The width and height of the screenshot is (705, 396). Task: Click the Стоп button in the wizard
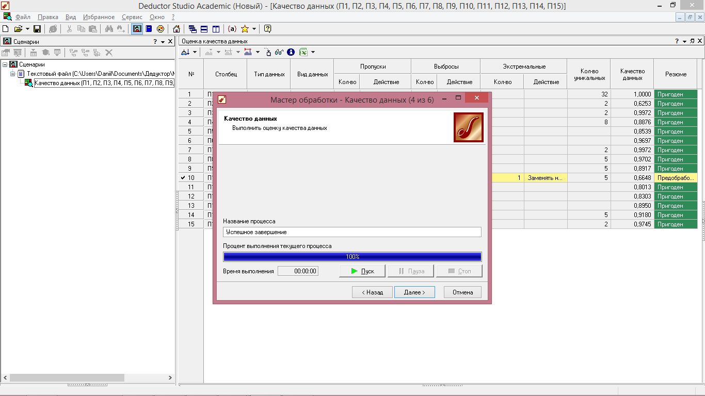[459, 271]
